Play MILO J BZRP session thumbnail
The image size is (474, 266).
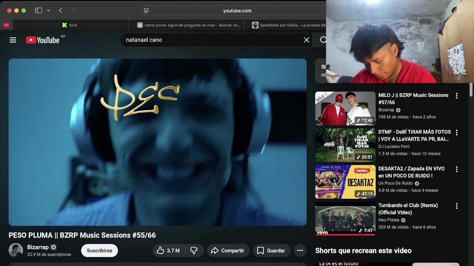point(345,108)
